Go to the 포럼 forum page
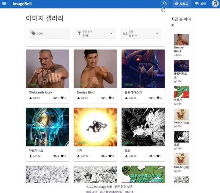This screenshot has width=220, height=193. pos(201,4)
